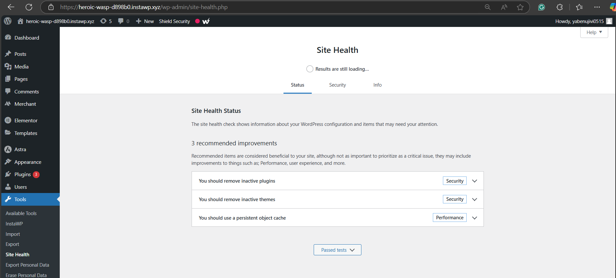Open browser Extensions puzzle icon
The height and width of the screenshot is (278, 616).
pyautogui.click(x=559, y=7)
